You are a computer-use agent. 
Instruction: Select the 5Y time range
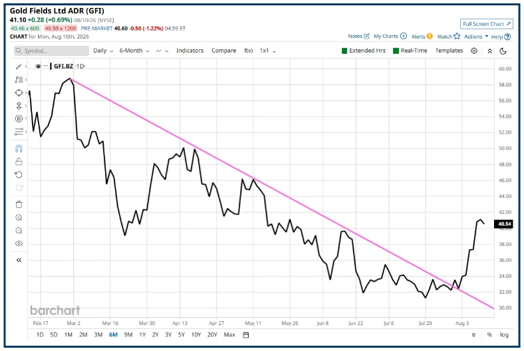coord(181,334)
